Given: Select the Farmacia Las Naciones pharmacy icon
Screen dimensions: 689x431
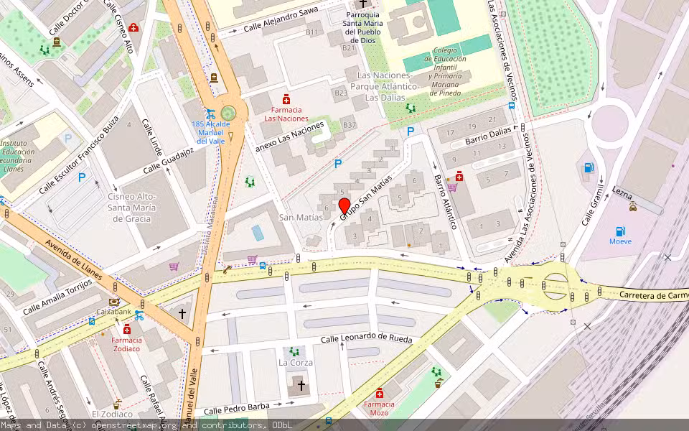Looking at the screenshot, I should coord(286,99).
